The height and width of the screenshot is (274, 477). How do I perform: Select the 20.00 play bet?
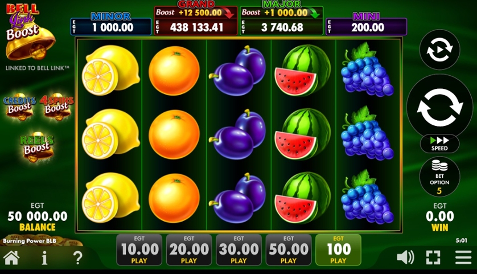pyautogui.click(x=189, y=250)
